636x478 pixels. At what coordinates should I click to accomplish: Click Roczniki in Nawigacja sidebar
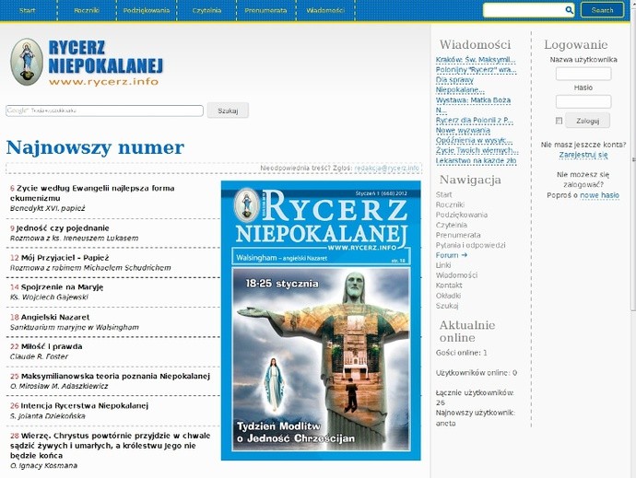pyautogui.click(x=450, y=204)
